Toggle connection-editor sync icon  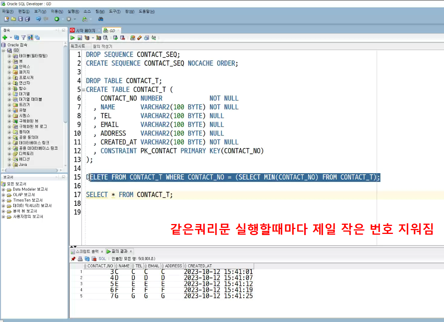click(x=30, y=37)
